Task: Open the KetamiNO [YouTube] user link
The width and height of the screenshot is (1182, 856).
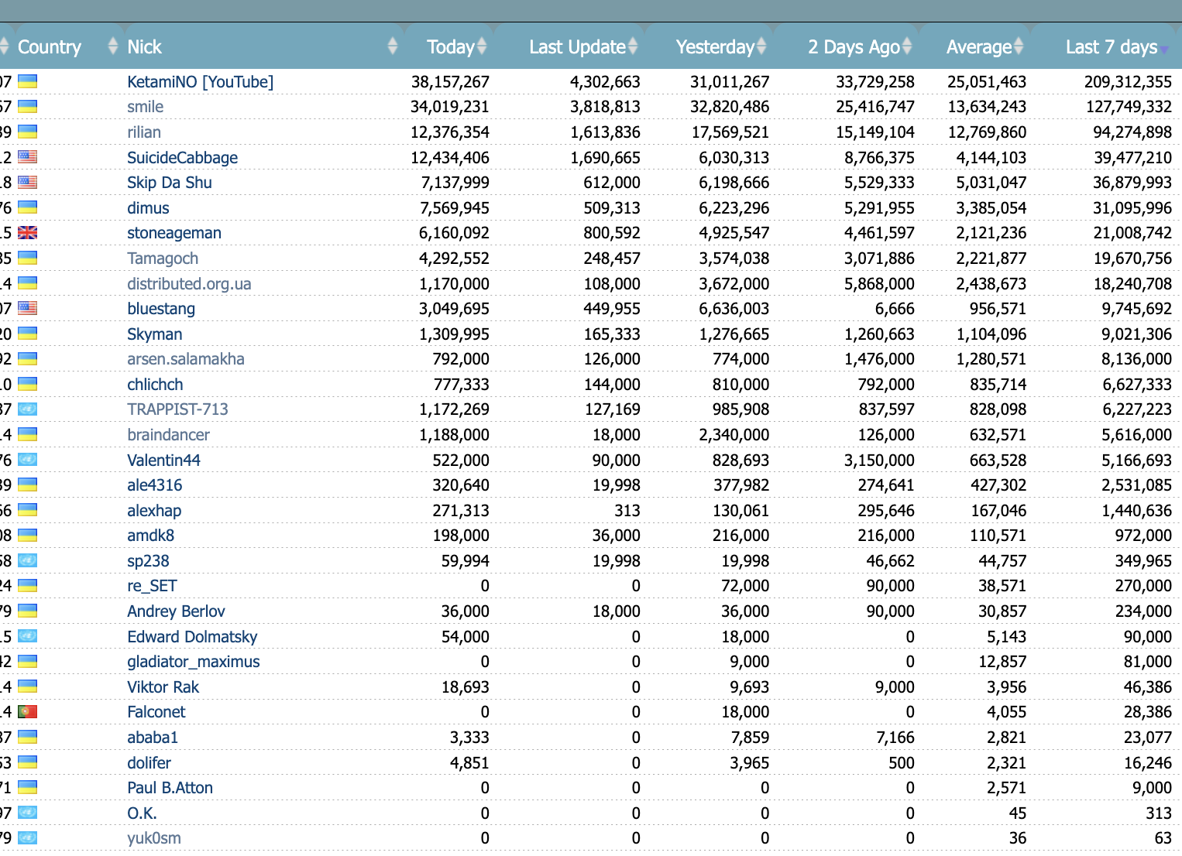Action: tap(201, 81)
